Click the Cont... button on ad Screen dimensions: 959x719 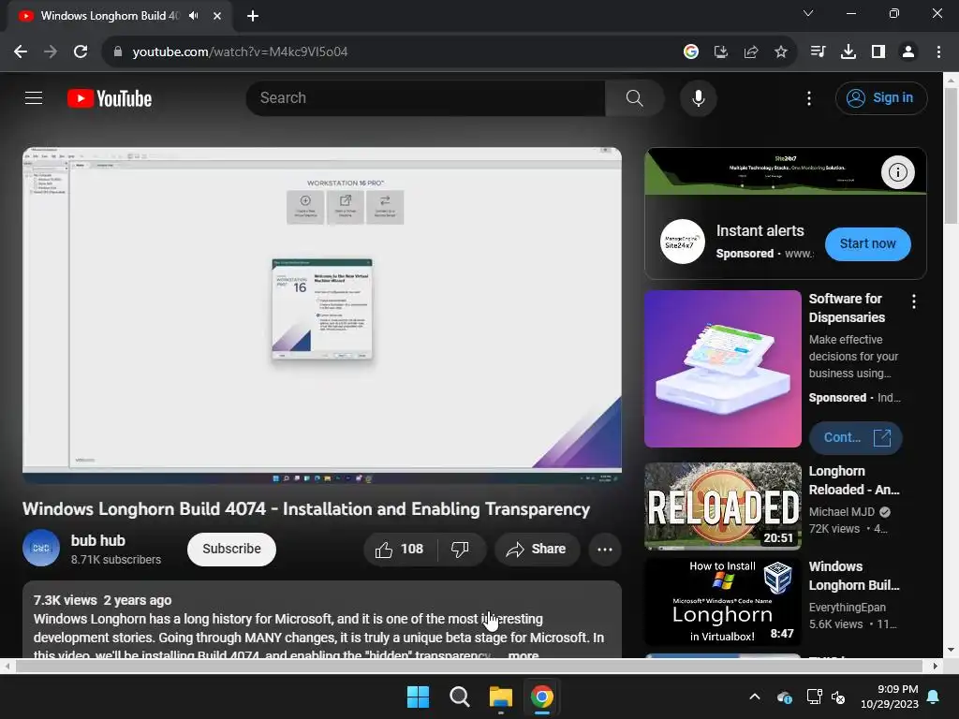pos(855,437)
